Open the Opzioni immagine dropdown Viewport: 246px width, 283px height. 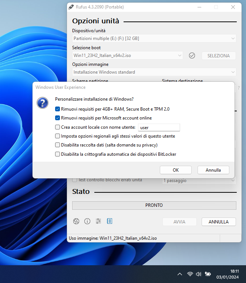click(154, 72)
